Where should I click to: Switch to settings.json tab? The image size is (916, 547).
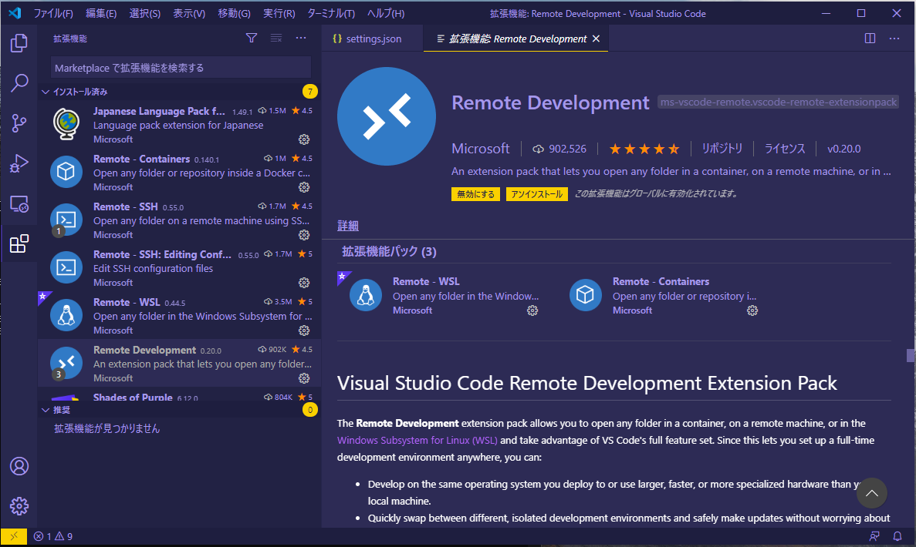[372, 39]
